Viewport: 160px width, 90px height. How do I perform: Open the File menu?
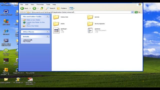tap(21, 4)
